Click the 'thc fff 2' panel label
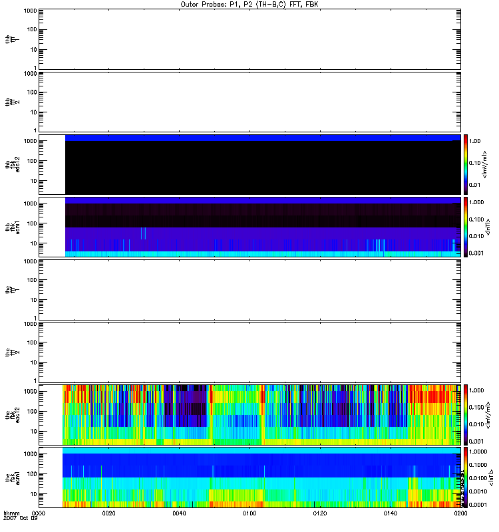Screen dimensions: 499x532 12,352
